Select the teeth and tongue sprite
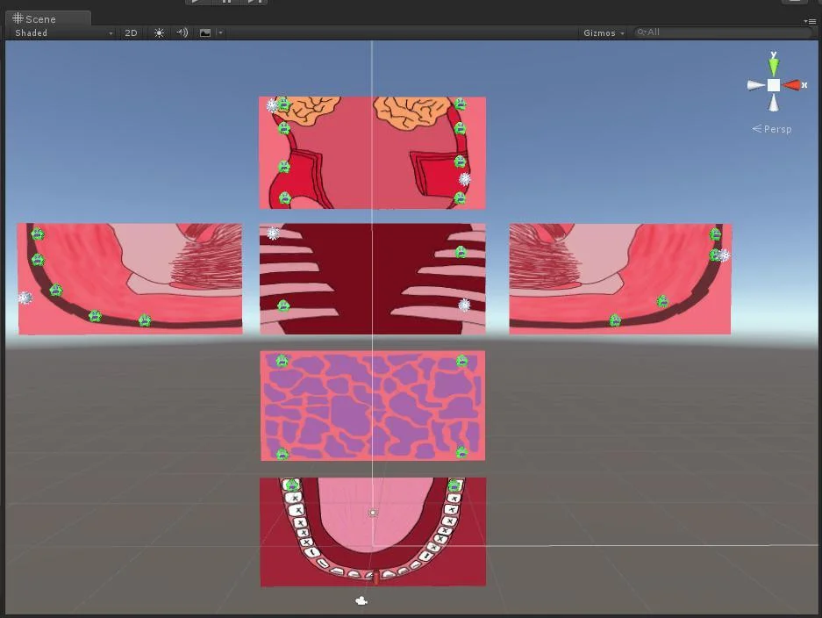Screen dimensions: 822x618 click(x=373, y=531)
